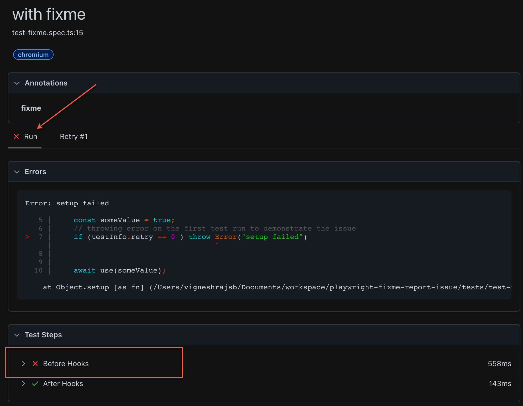Screen dimensions: 523x406
Task: Switch to the Retry #1 tab
Action: [x=74, y=137]
